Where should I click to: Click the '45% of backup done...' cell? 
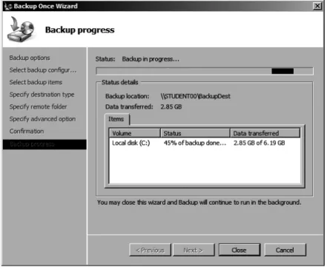(x=195, y=143)
